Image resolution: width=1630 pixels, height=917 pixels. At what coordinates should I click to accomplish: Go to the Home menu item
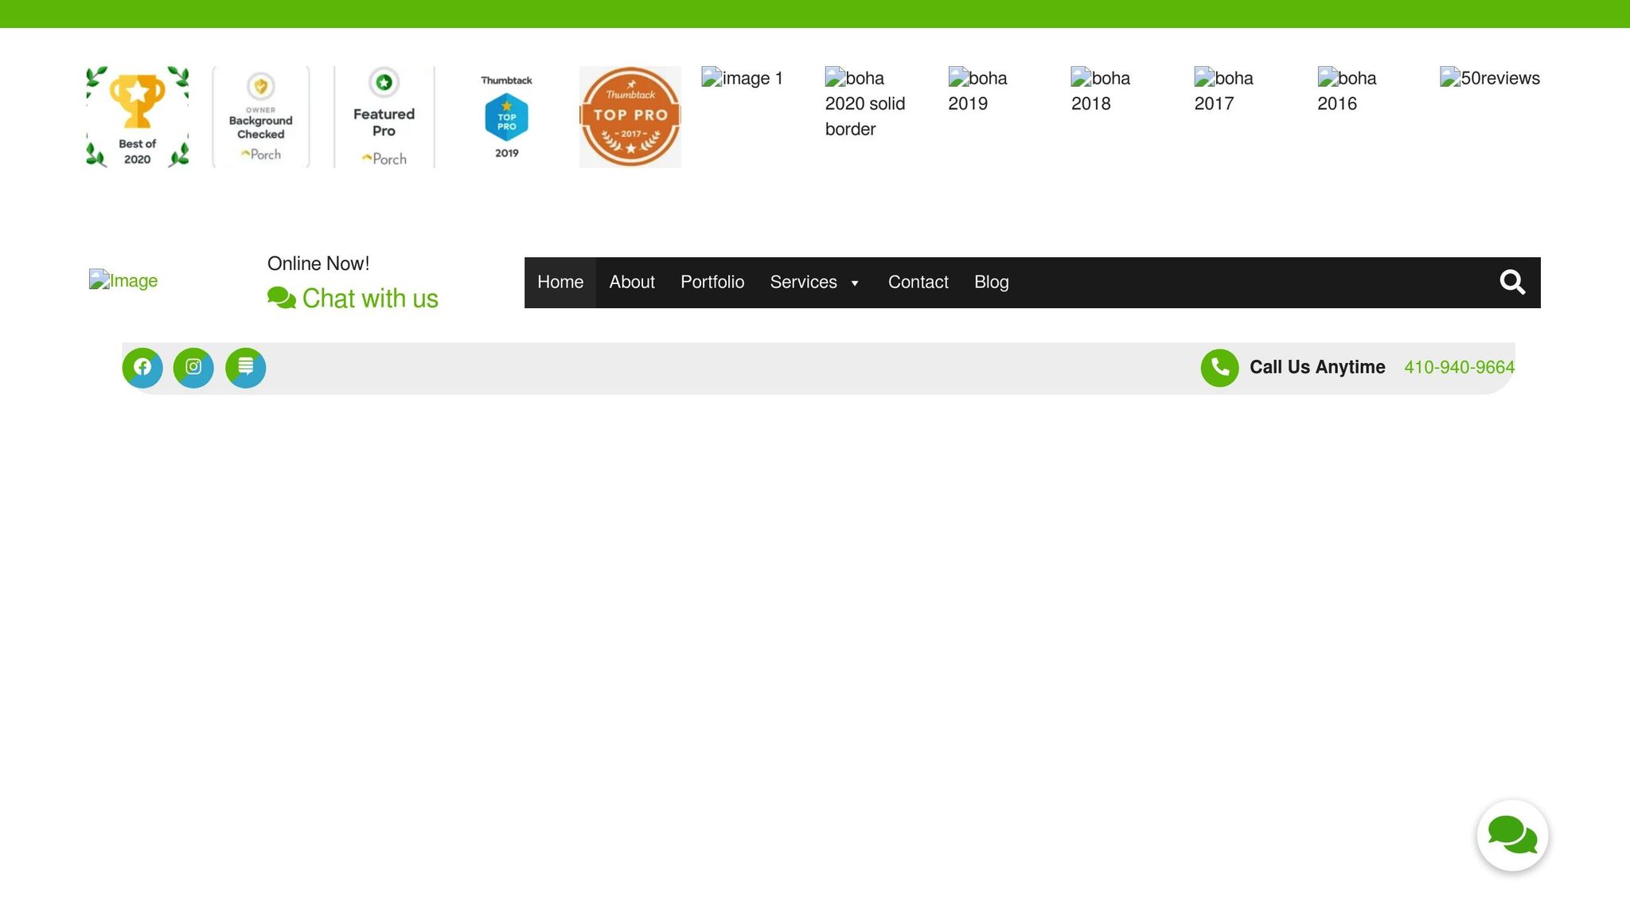pyautogui.click(x=560, y=283)
